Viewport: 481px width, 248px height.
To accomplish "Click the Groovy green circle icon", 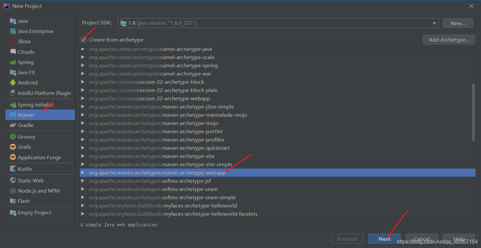I will click(13, 137).
